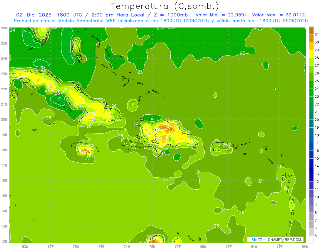Click the "23N" latitude axis label
The width and height of the screenshot is (324, 250).
click(4, 74)
